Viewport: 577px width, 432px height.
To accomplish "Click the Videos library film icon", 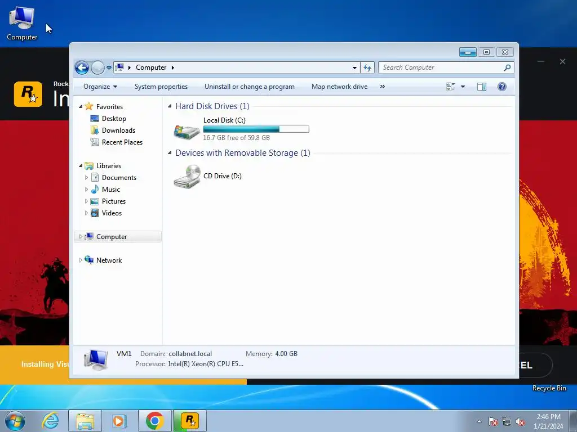I will [x=95, y=213].
